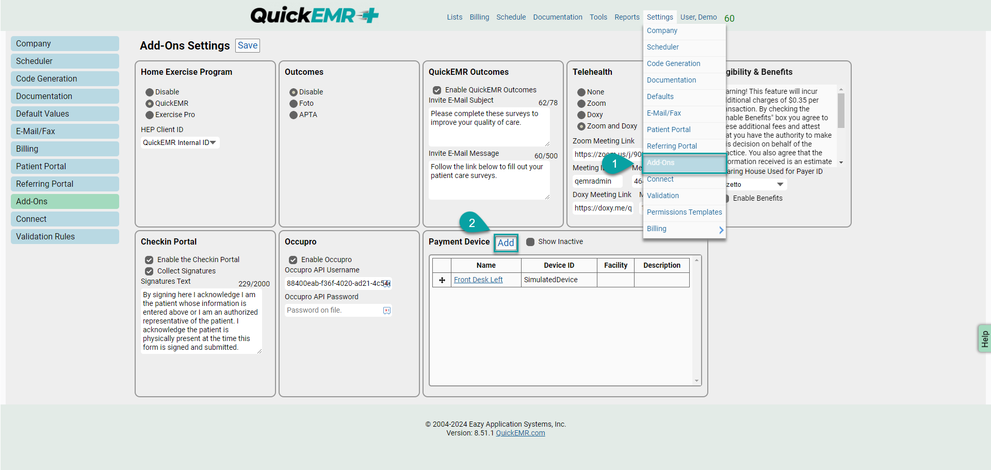This screenshot has width=991, height=470.
Task: Choose Defaults from the Settings dropdown
Action: pyautogui.click(x=685, y=96)
